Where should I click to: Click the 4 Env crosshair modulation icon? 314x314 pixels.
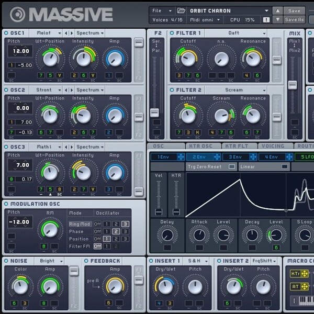(289, 157)
